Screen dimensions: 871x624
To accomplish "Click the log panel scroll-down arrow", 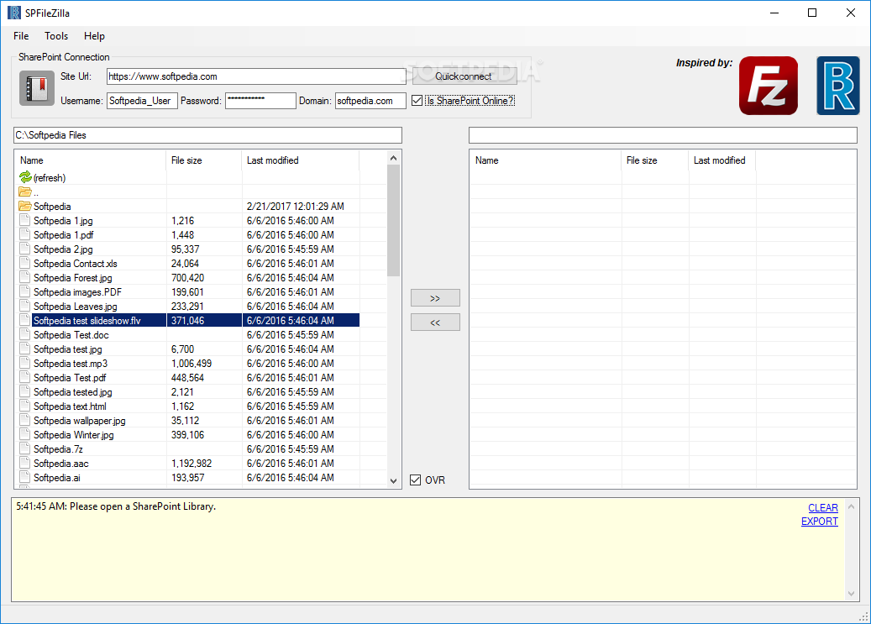I will tap(851, 594).
